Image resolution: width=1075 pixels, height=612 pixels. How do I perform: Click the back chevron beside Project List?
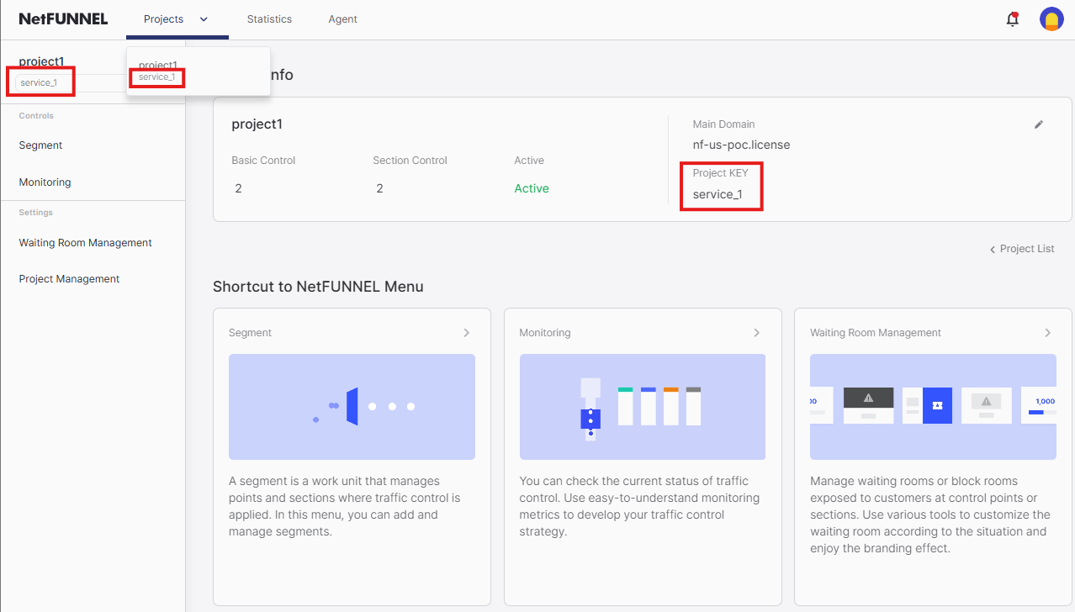point(993,249)
